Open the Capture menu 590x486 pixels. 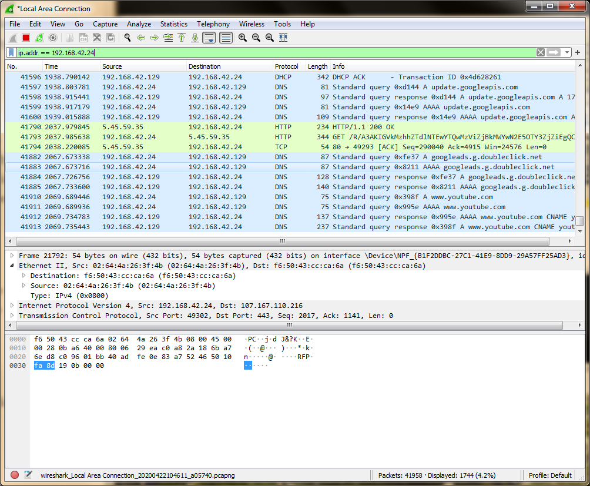point(105,24)
